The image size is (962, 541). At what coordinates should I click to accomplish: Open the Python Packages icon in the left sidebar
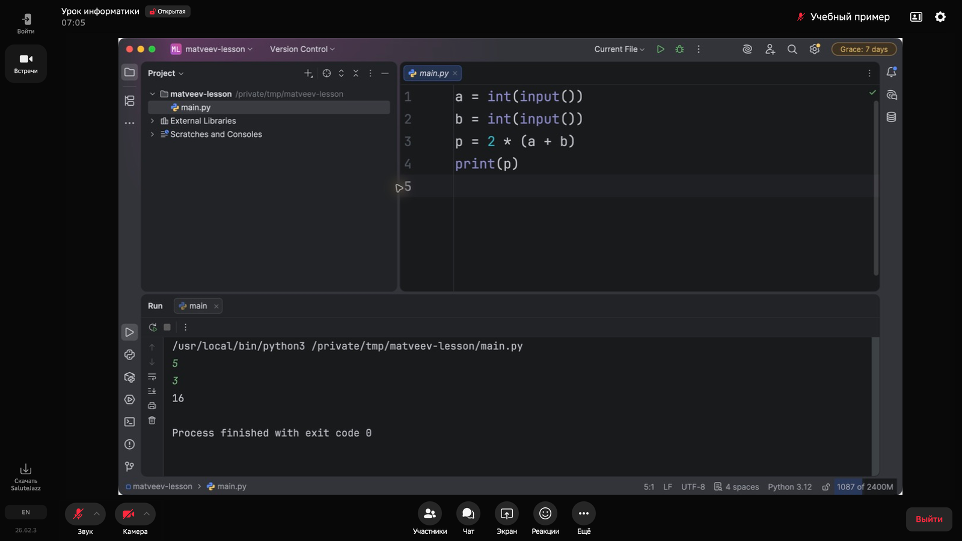coord(129,377)
